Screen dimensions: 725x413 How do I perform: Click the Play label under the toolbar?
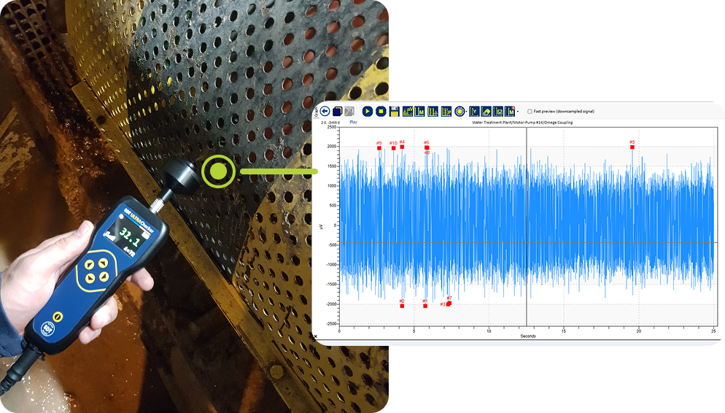[x=353, y=122]
